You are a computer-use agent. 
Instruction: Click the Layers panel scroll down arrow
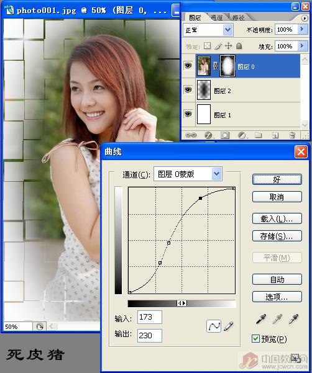pyautogui.click(x=305, y=124)
